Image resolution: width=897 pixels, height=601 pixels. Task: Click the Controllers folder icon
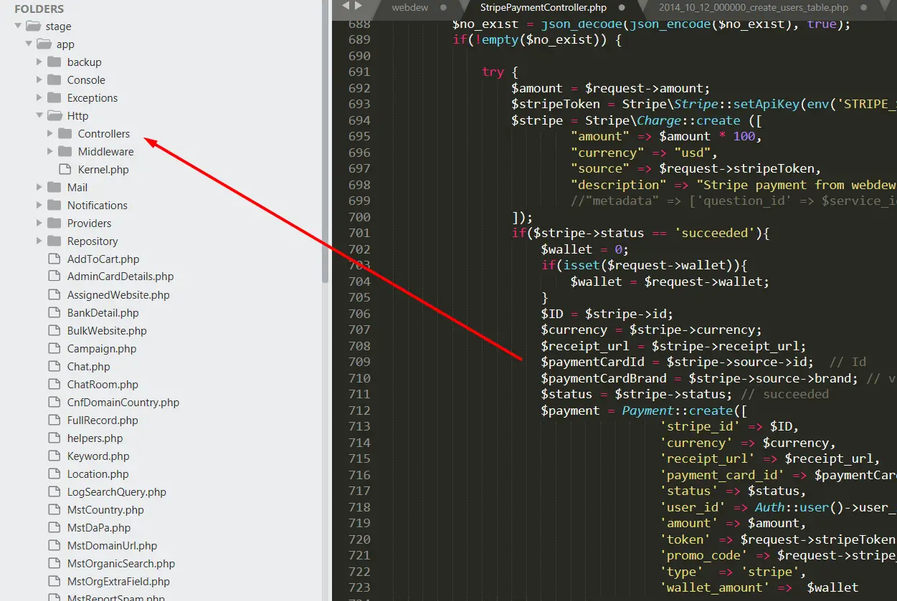pyautogui.click(x=65, y=133)
